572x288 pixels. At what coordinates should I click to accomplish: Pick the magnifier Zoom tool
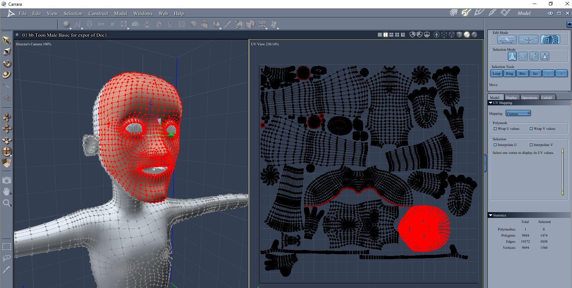pos(6,203)
